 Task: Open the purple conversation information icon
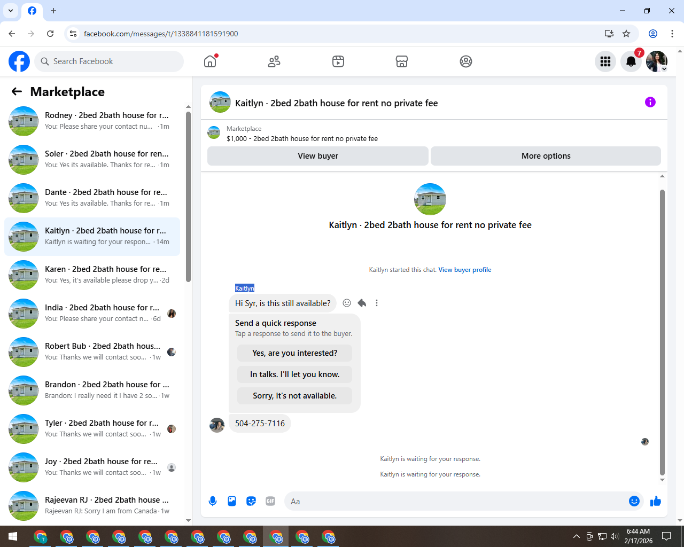(650, 102)
